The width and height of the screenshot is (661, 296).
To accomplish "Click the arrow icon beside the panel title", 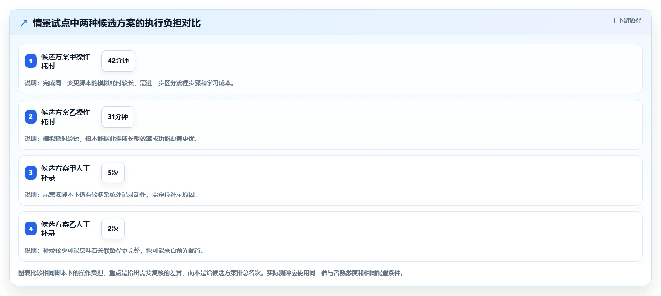I will click(24, 23).
